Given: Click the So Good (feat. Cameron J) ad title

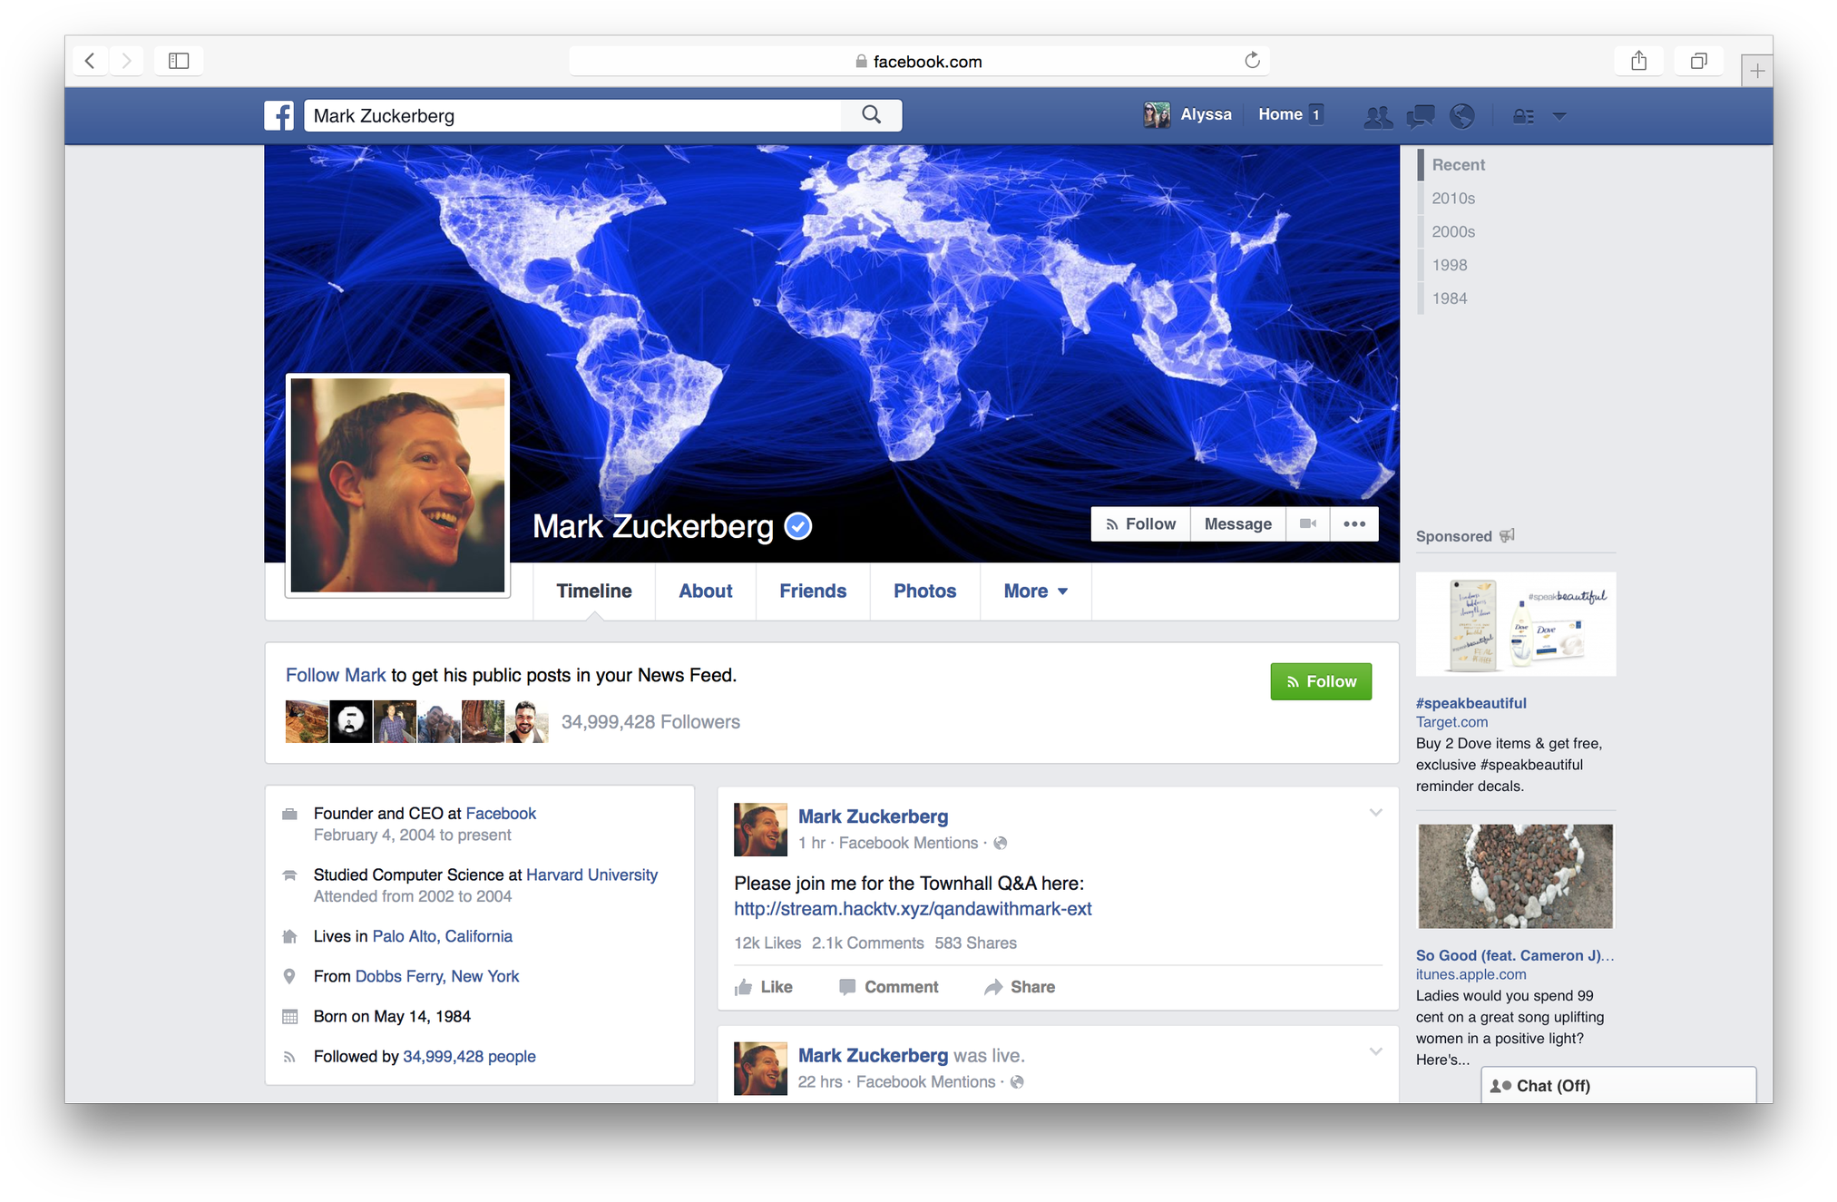Looking at the screenshot, I should [1515, 955].
